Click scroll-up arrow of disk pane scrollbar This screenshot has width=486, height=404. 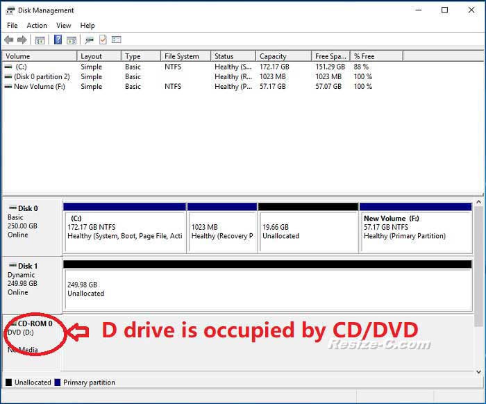[x=478, y=202]
